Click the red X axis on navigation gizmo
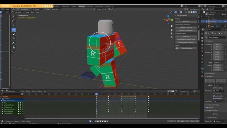Screen dimensions: 227x128 167,21
